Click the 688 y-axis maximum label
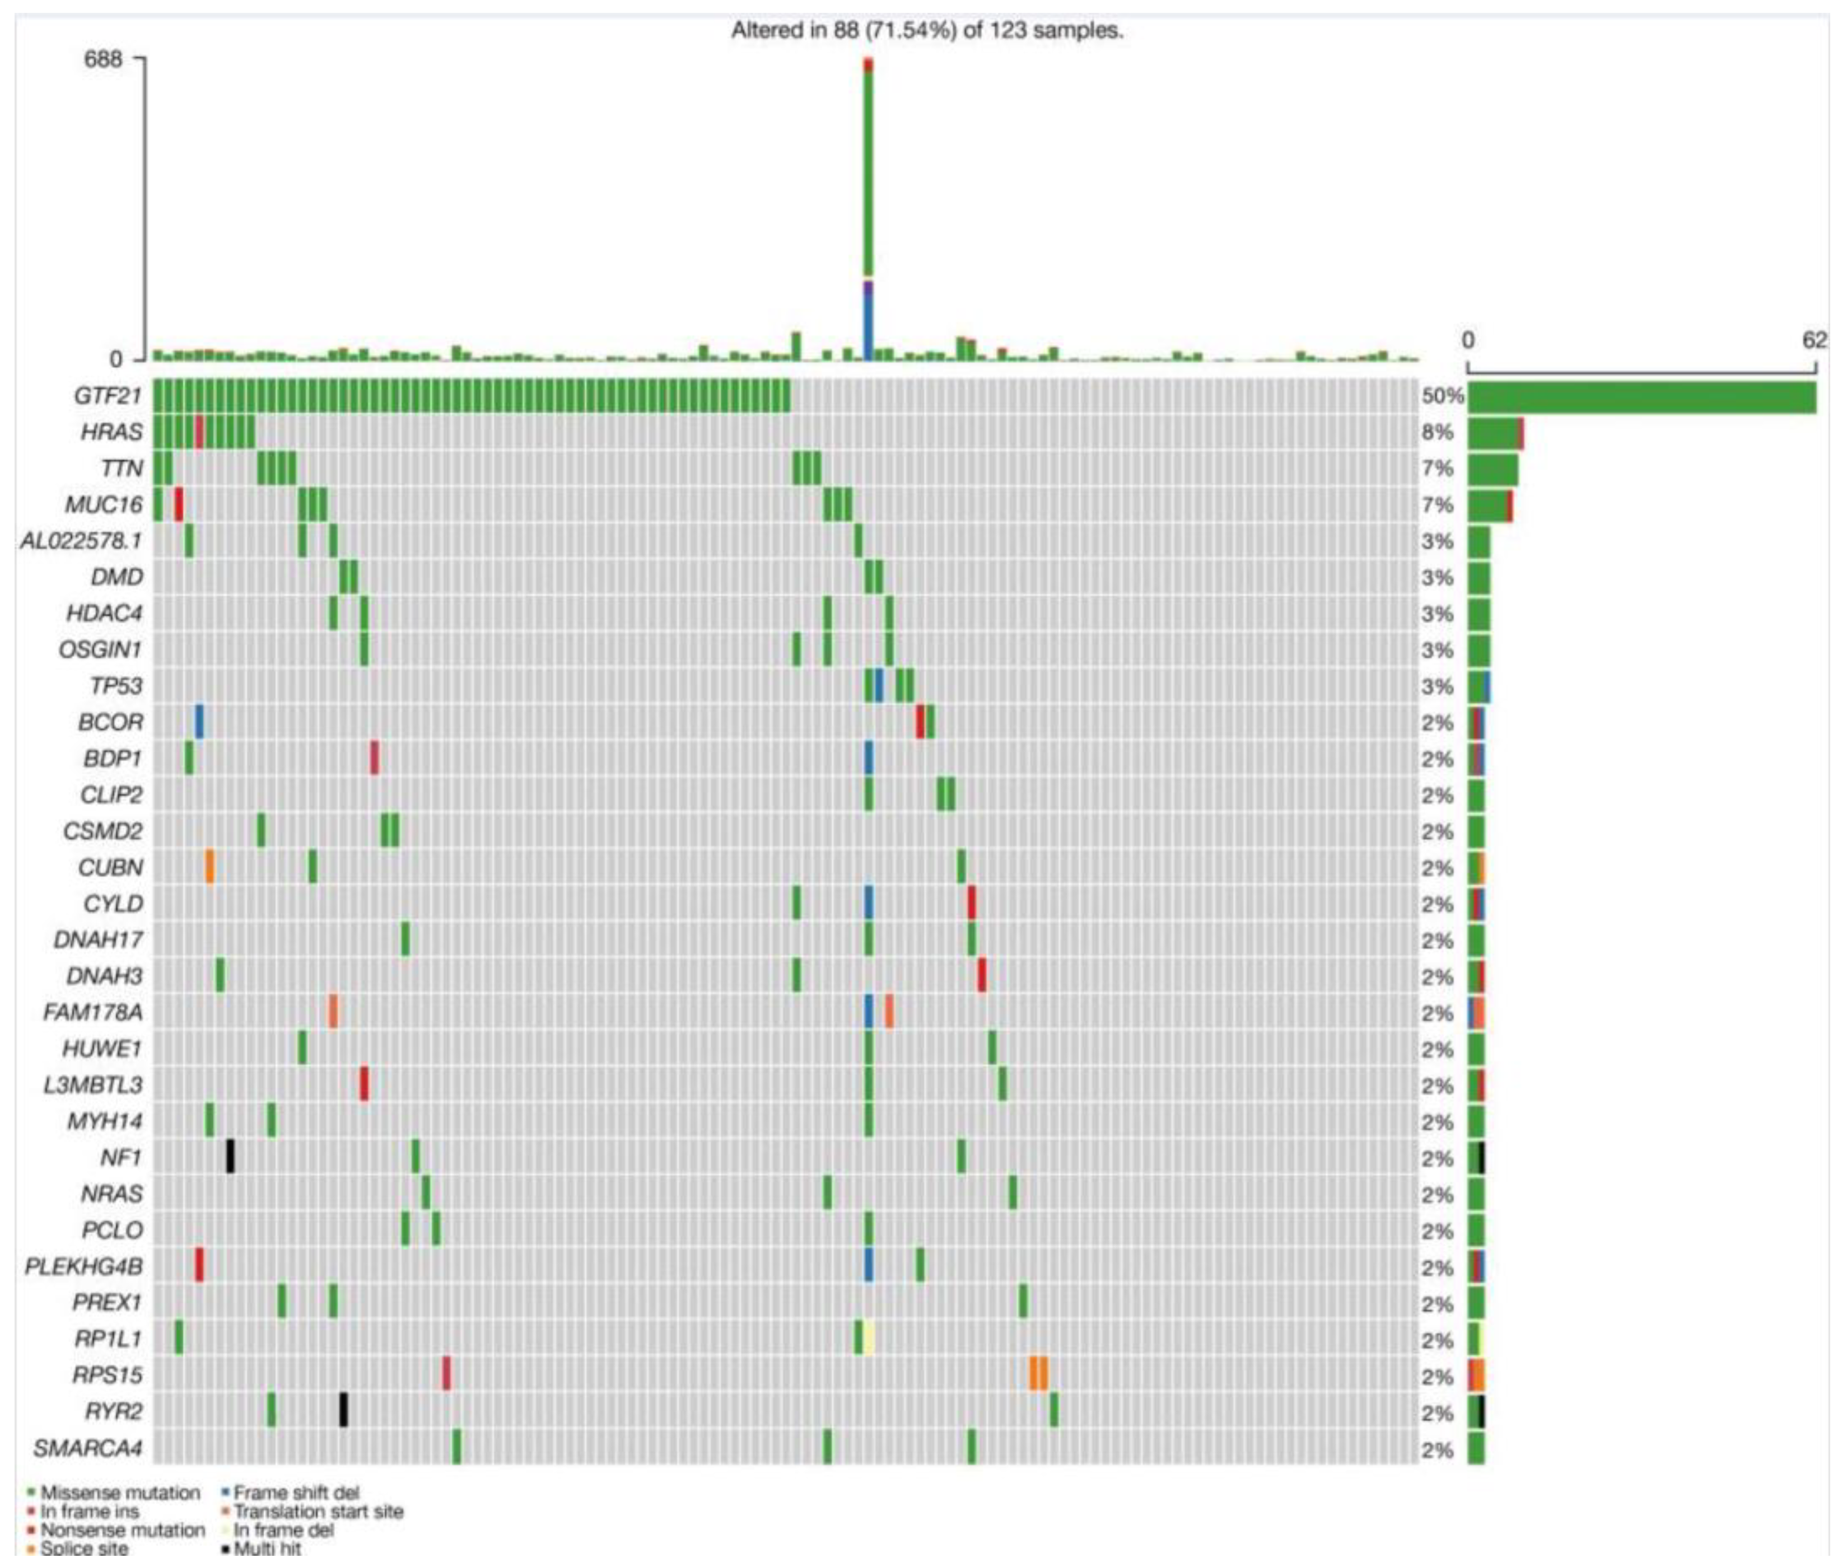Screen dimensions: 1847x1567 [103, 60]
